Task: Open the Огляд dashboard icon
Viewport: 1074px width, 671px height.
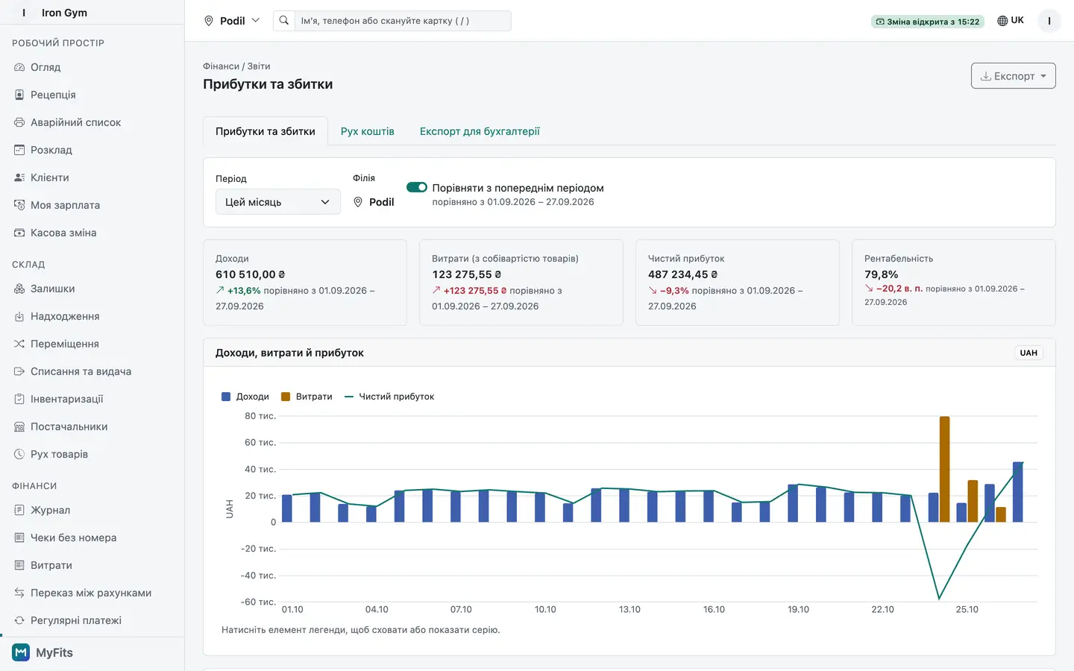Action: tap(19, 67)
